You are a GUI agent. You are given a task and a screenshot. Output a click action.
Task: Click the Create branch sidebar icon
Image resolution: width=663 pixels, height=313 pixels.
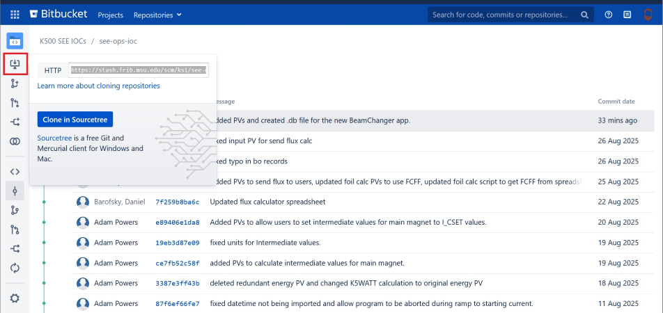[15, 83]
